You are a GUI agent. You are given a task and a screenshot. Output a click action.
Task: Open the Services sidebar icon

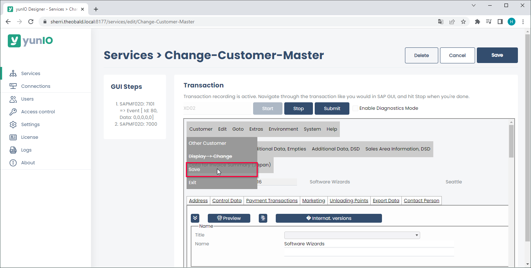point(13,74)
